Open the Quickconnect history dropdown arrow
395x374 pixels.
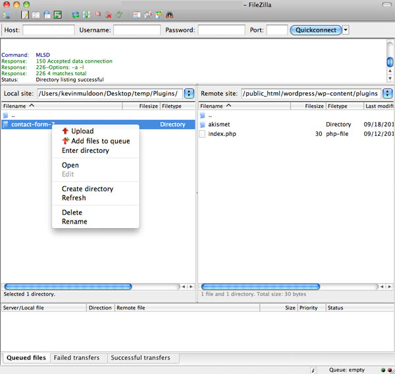[x=346, y=30]
